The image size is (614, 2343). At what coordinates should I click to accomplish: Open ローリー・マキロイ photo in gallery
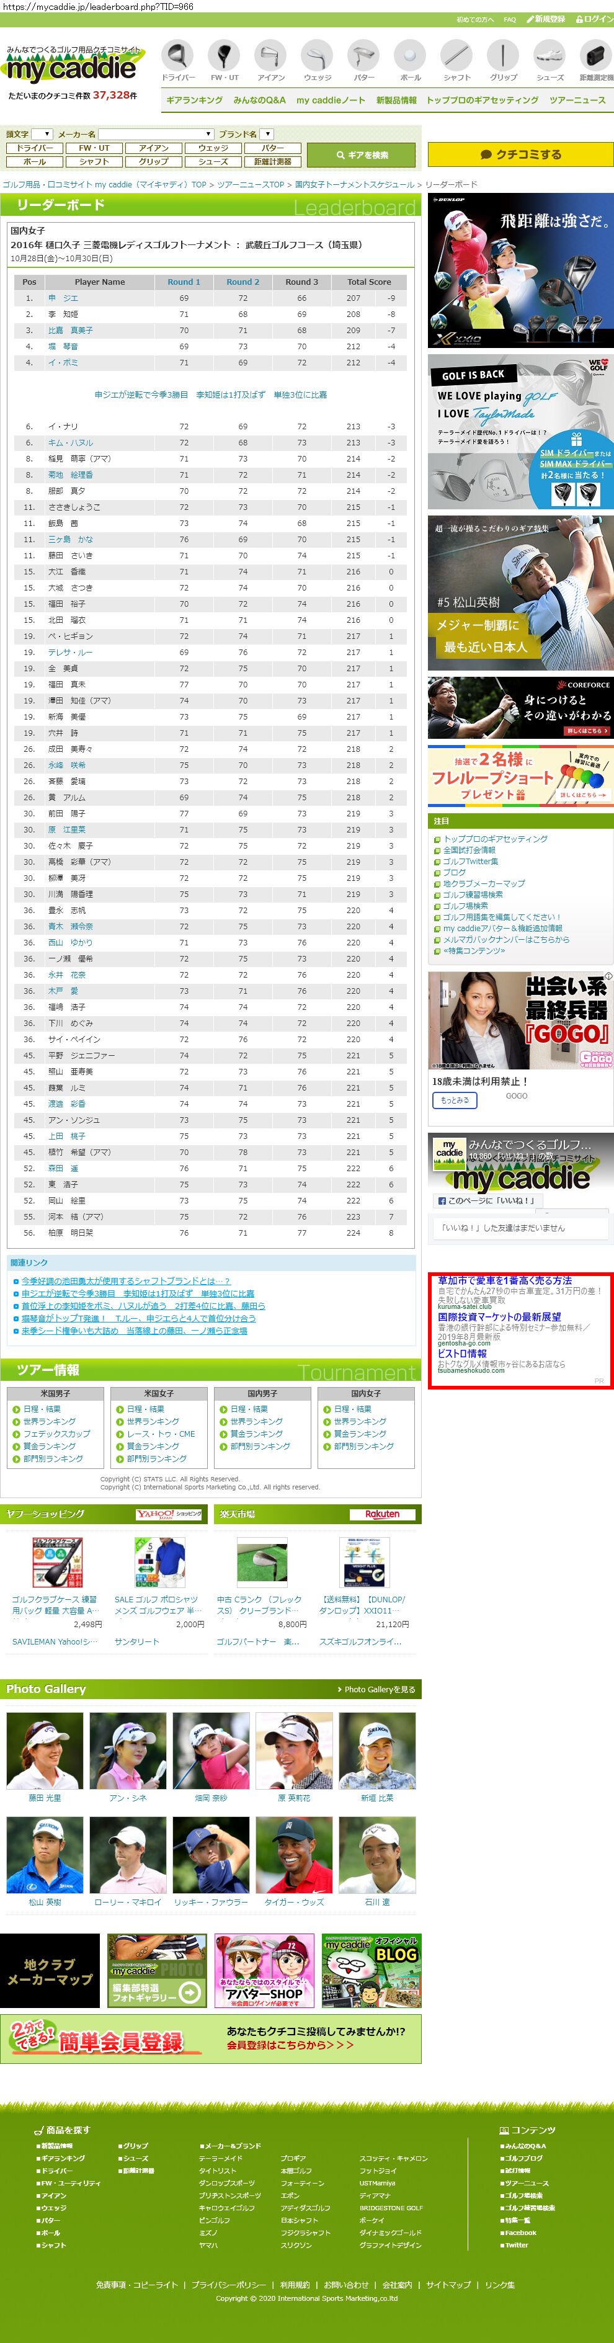pos(127,1855)
